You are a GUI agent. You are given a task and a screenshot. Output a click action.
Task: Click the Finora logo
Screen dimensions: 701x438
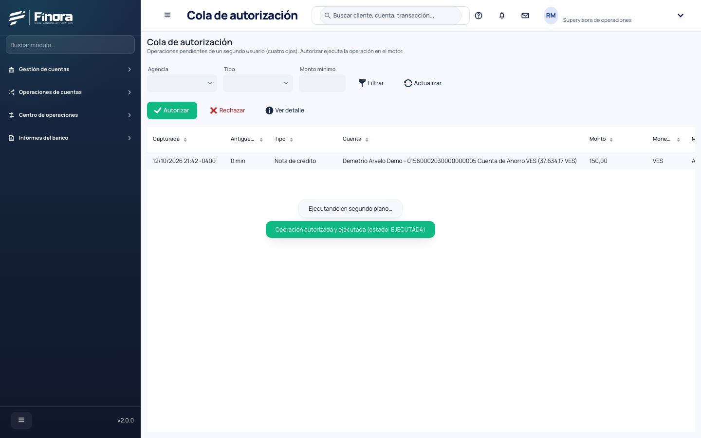coord(41,18)
